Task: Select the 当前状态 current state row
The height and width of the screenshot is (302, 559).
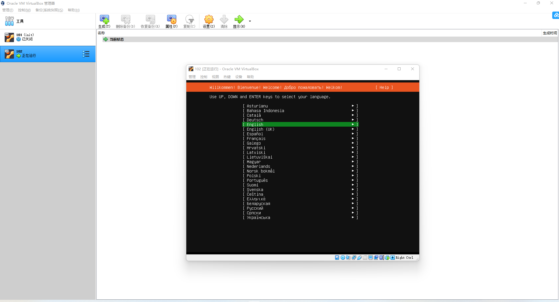Action: [x=330, y=39]
